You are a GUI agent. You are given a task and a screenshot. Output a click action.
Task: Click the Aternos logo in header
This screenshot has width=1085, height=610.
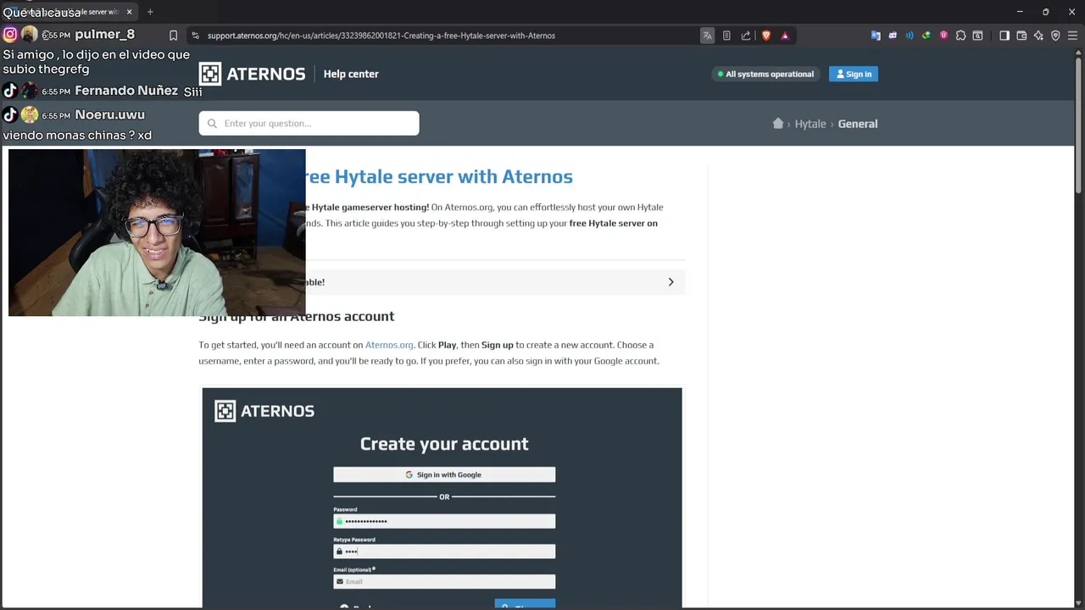[252, 74]
